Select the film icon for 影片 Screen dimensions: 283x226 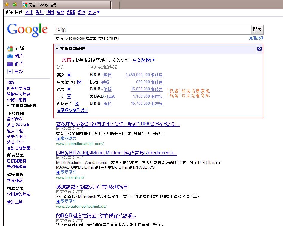pos(10,64)
